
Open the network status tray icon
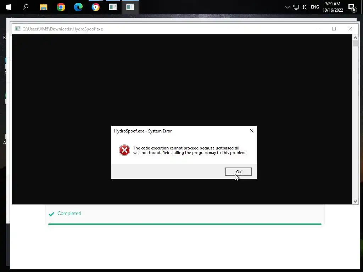tap(296, 7)
